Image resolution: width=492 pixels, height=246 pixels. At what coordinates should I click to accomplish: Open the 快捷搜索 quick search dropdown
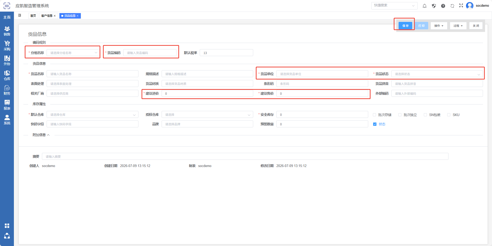(394, 6)
